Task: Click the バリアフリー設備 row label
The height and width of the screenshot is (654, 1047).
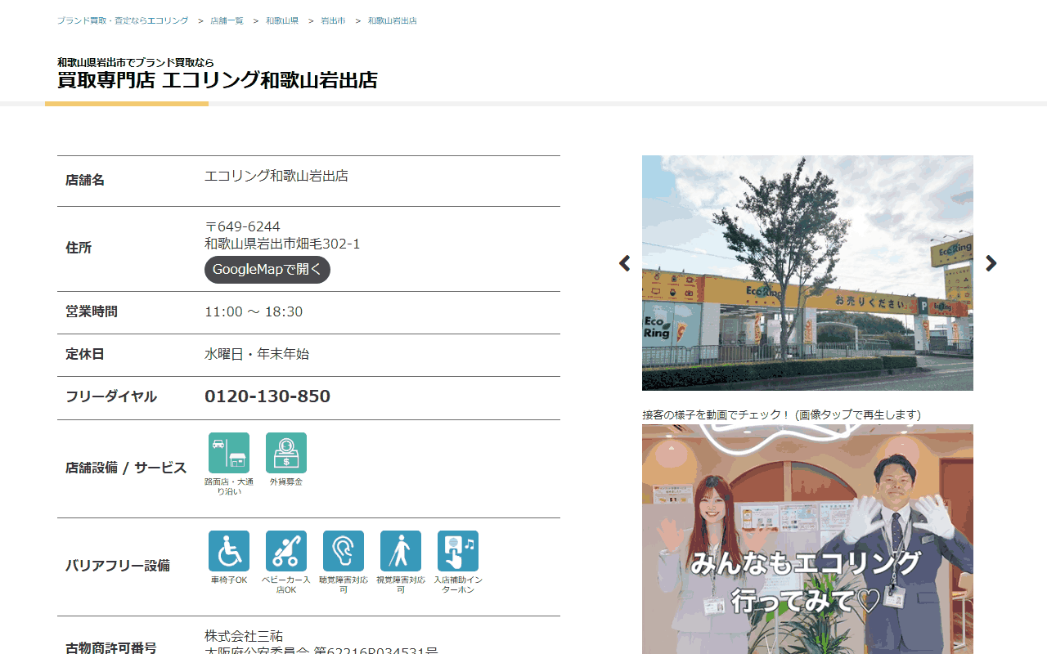Action: 118,566
